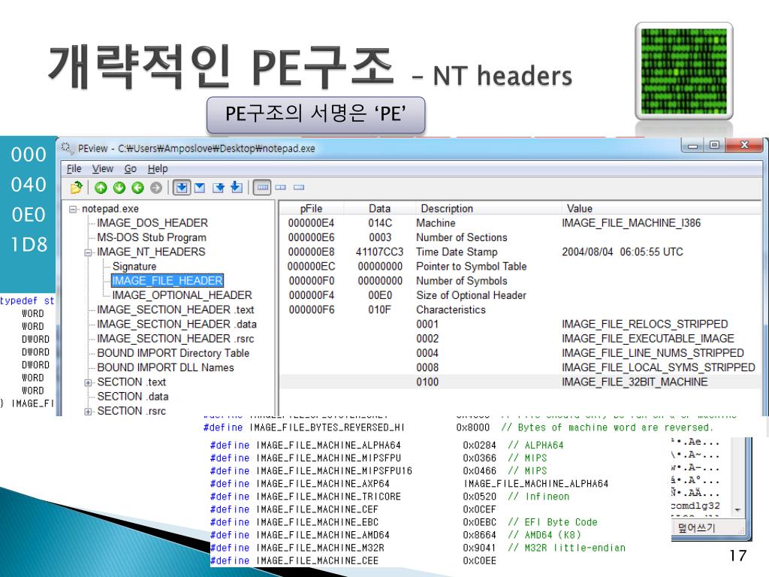Click the green Up arrow toolbar icon
Image resolution: width=769 pixels, height=577 pixels.
(x=101, y=187)
